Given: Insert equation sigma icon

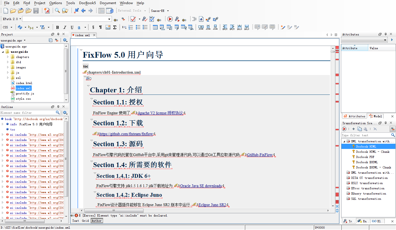Looking at the screenshot, I should click(x=115, y=27).
